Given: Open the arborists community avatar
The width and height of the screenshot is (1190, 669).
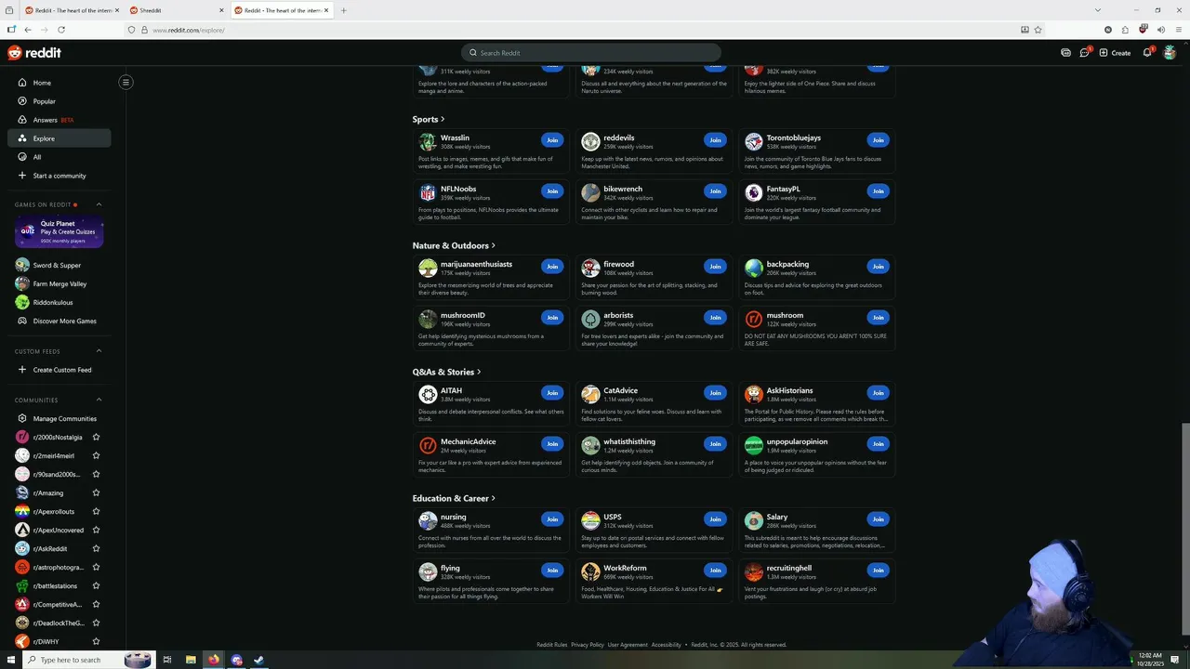Looking at the screenshot, I should point(590,319).
